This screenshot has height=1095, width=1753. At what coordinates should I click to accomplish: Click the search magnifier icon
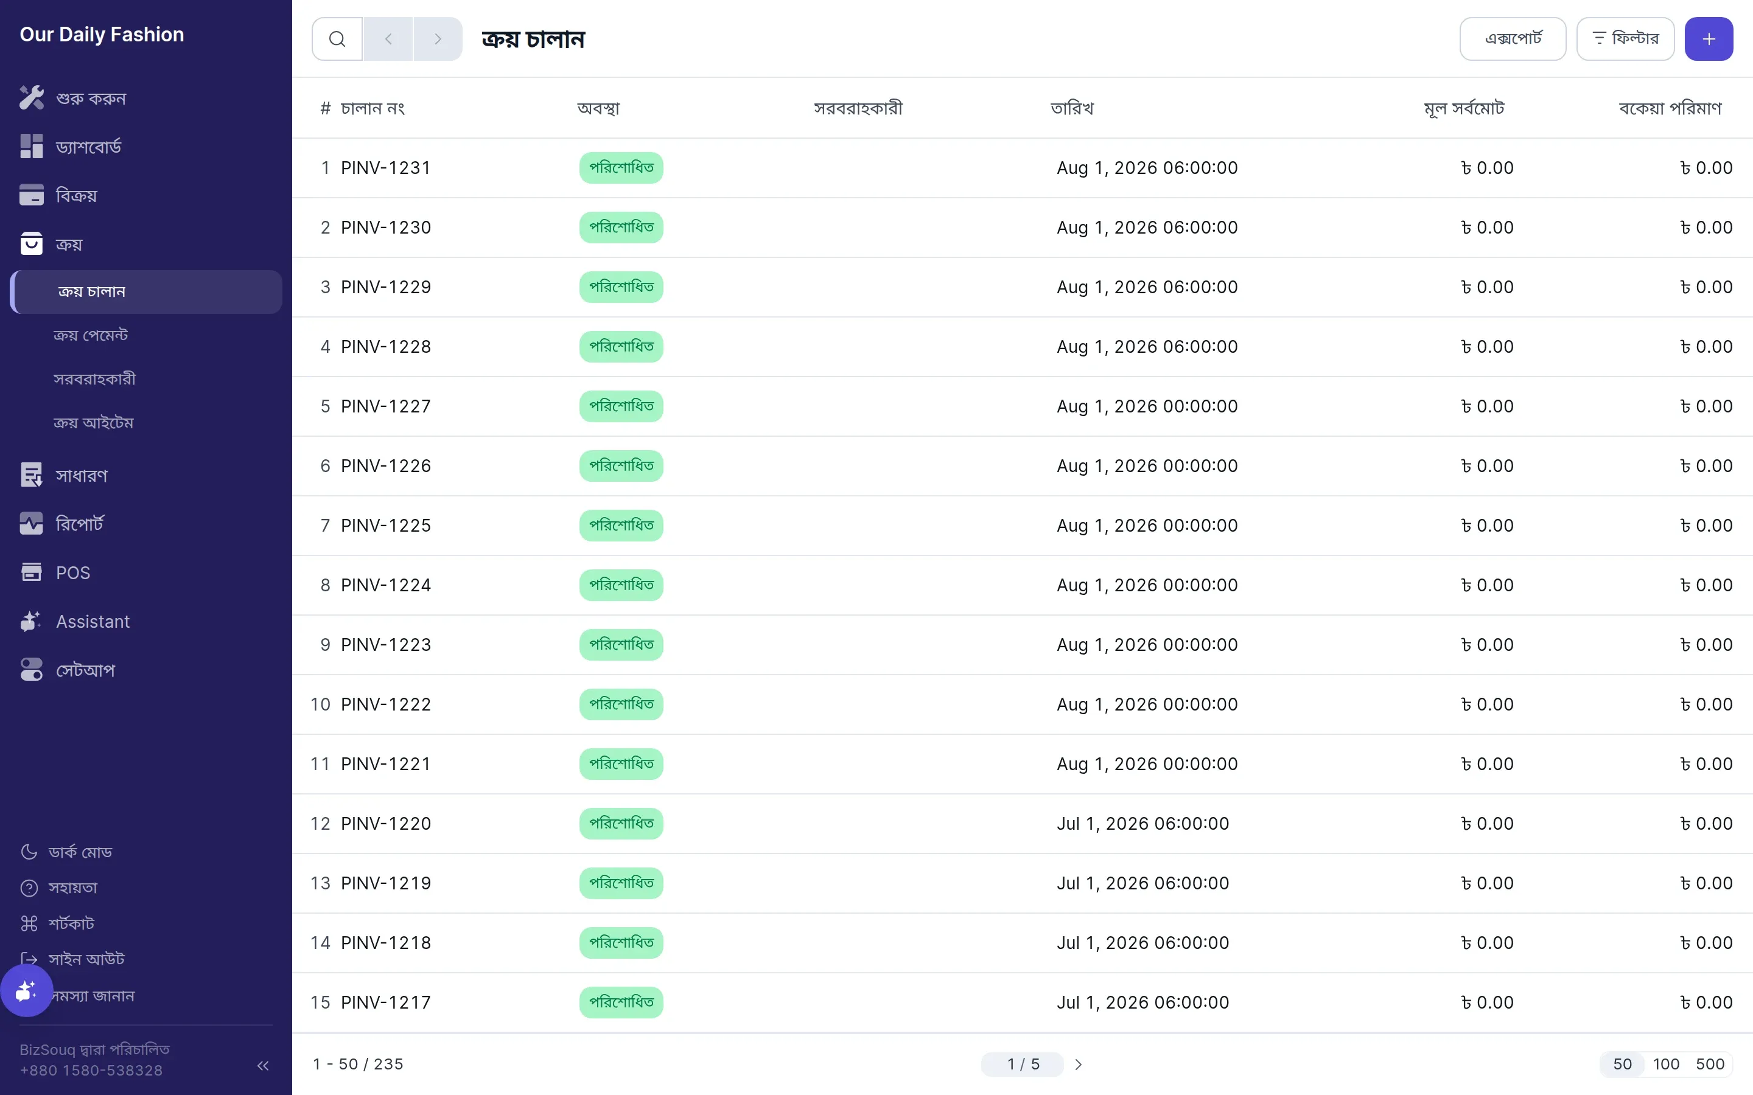[x=337, y=39]
